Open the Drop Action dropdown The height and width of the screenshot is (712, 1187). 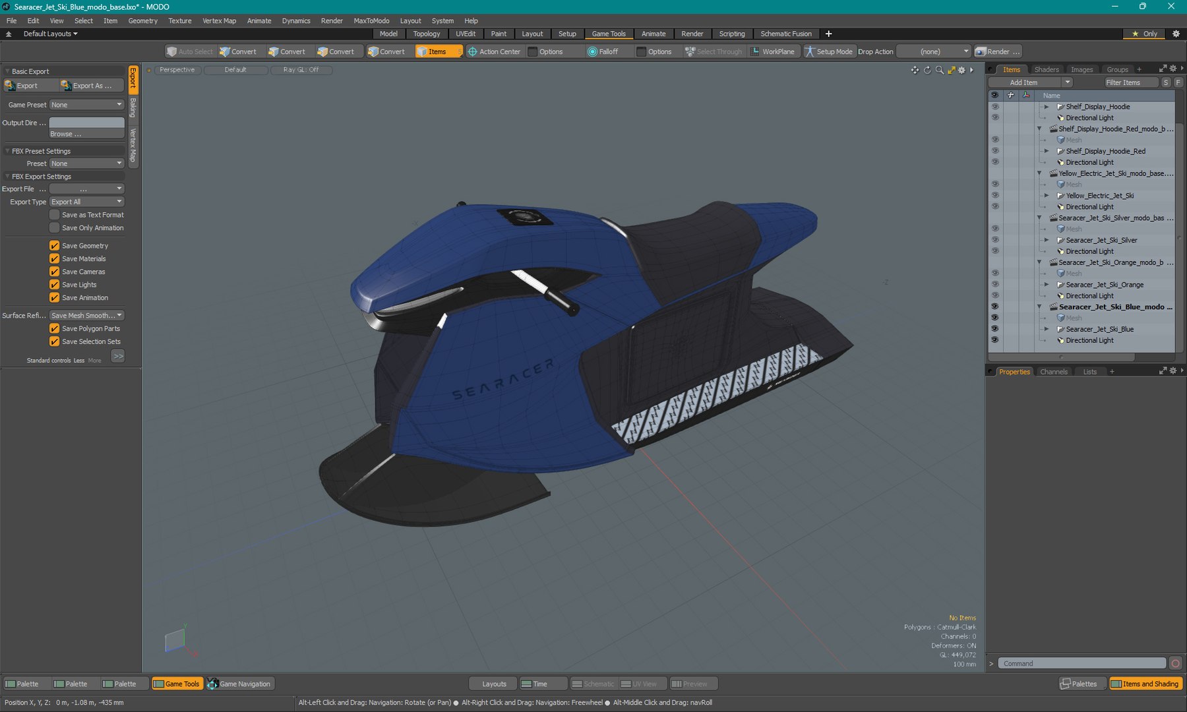click(934, 51)
